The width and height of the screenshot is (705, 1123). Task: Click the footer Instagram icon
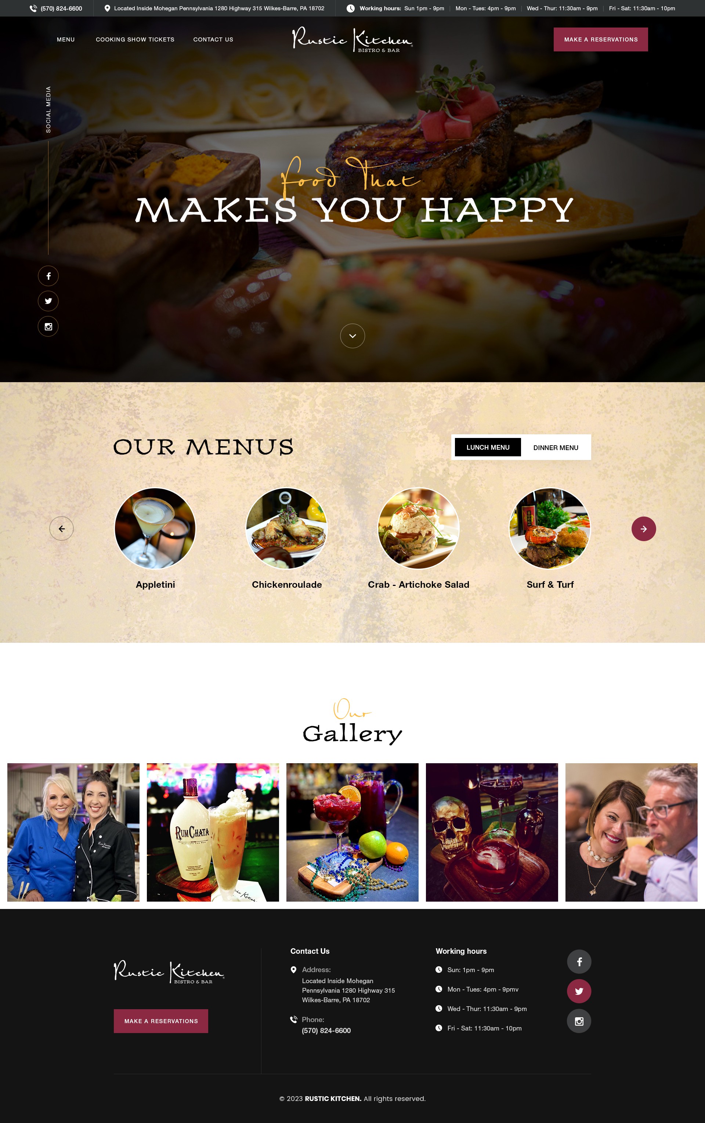pyautogui.click(x=579, y=1021)
